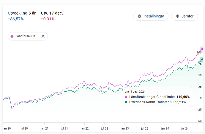Remove the Länsförsäkringar chip with the X
205x134 pixels.
43,36
